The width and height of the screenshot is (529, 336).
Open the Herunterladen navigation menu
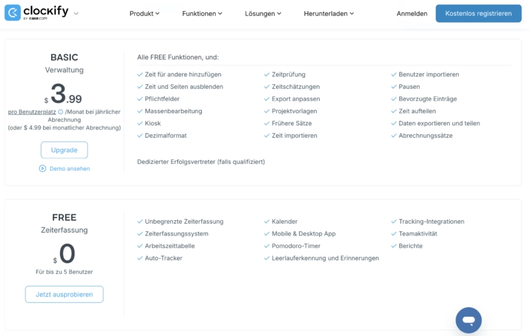pos(329,14)
